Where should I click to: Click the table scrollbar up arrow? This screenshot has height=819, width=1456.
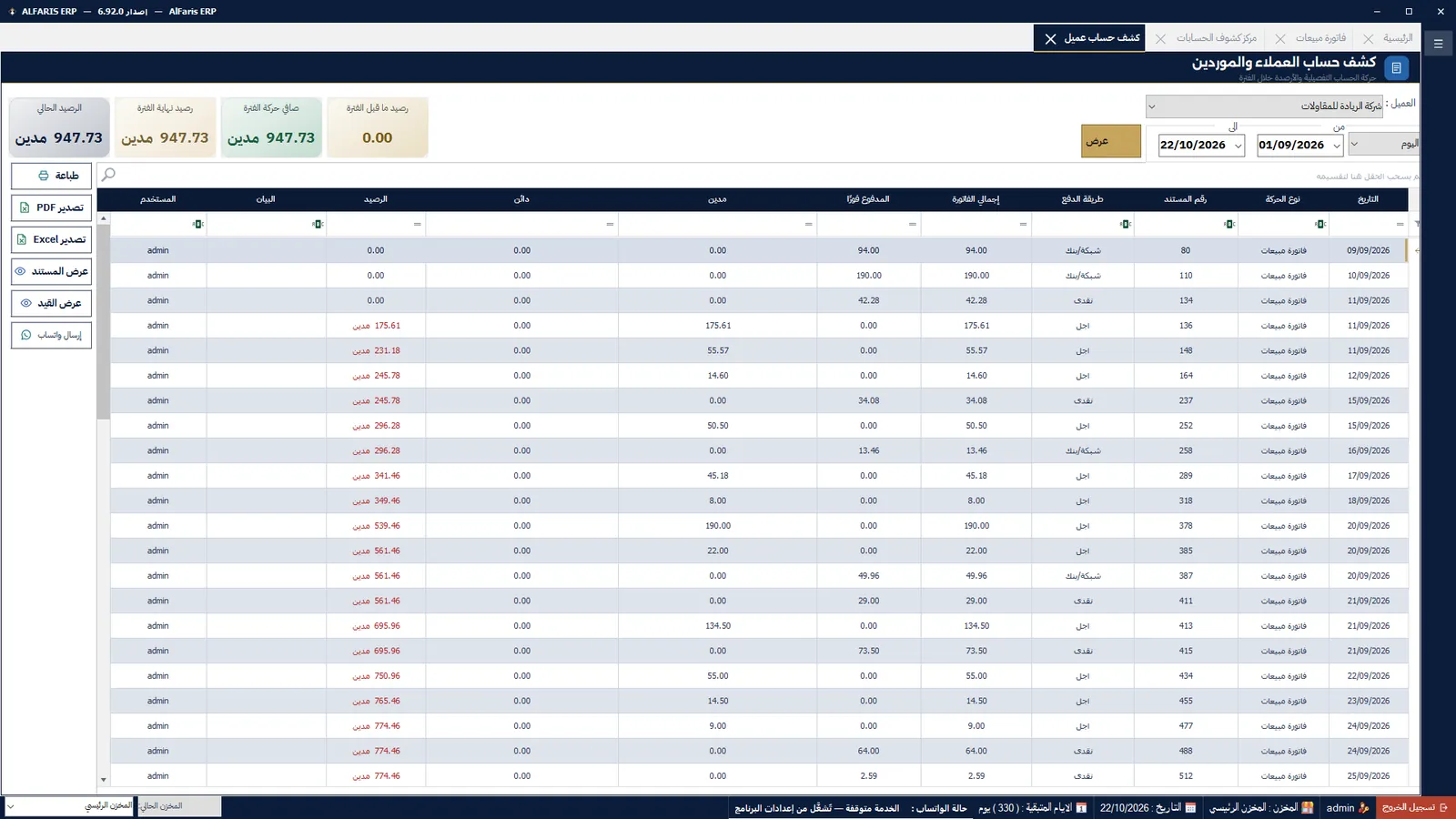[x=104, y=218]
